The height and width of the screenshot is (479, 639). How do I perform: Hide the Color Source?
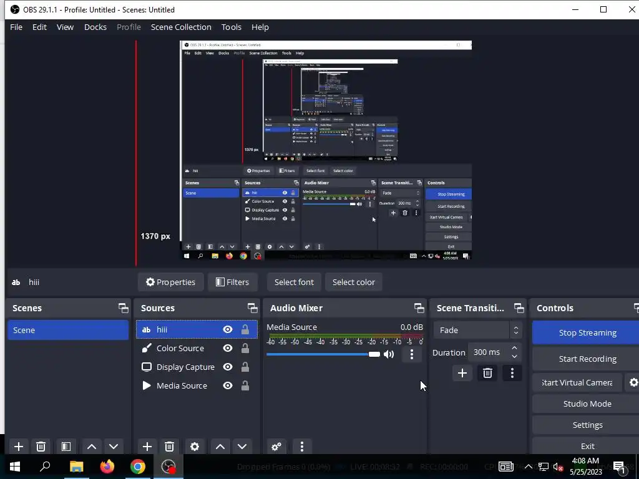[x=228, y=348]
